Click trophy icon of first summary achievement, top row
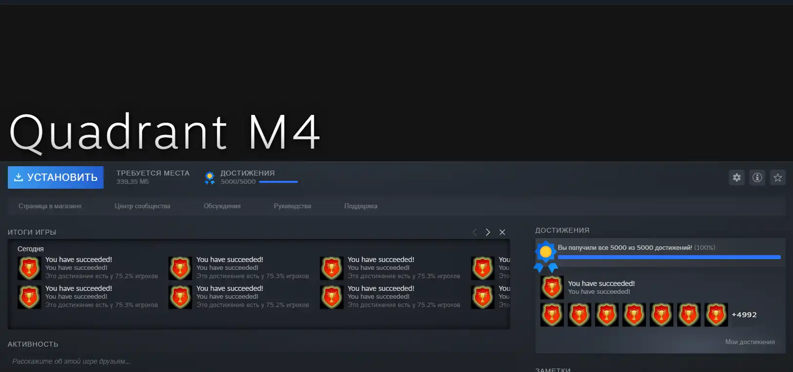 tap(29, 268)
